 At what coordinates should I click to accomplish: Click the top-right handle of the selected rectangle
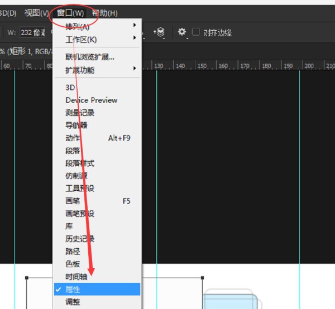[x=202, y=277]
